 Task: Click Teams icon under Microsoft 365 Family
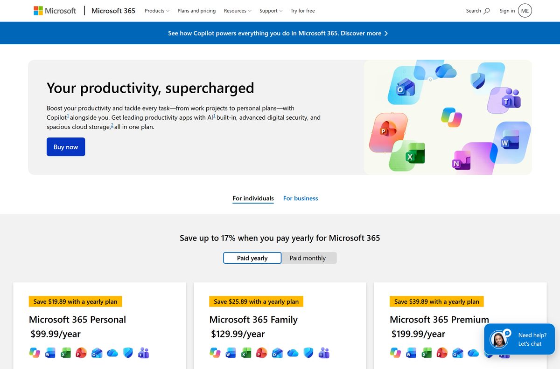(324, 353)
